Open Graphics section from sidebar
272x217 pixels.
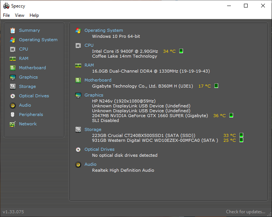click(x=28, y=77)
